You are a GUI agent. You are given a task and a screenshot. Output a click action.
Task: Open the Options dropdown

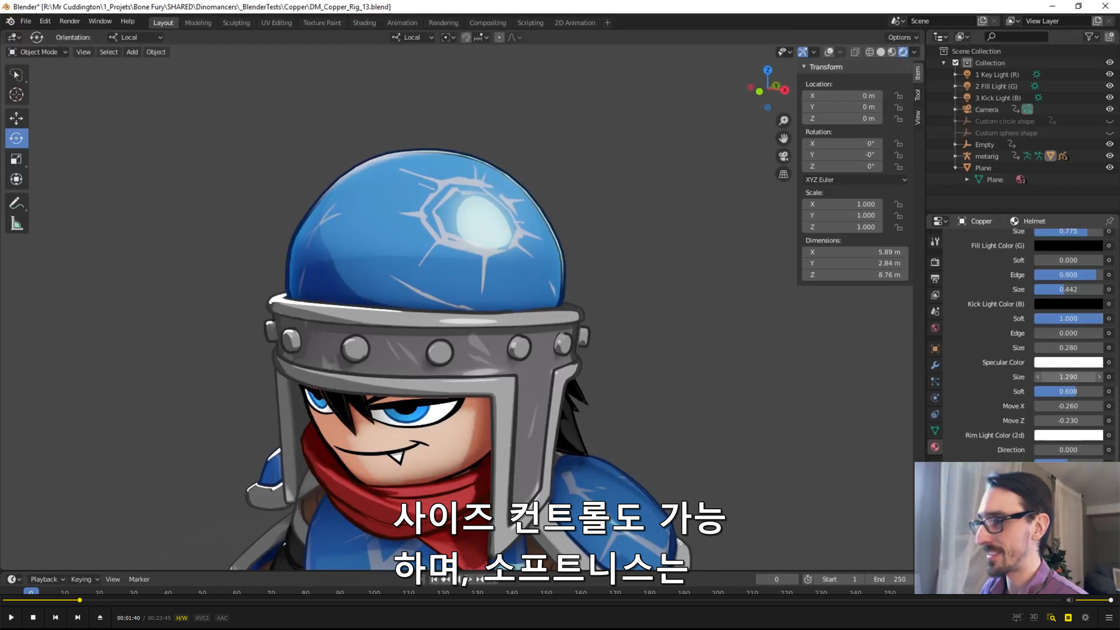click(903, 37)
